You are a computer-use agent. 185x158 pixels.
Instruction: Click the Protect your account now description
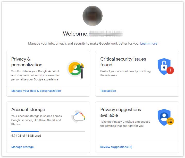[125, 73]
